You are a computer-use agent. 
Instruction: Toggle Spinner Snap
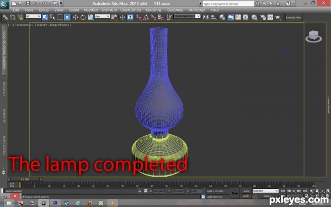click(161, 17)
